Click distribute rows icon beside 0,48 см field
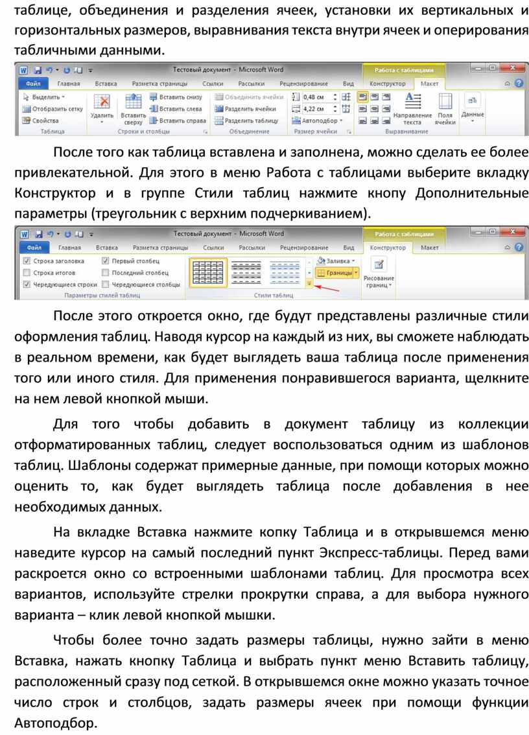 click(347, 97)
